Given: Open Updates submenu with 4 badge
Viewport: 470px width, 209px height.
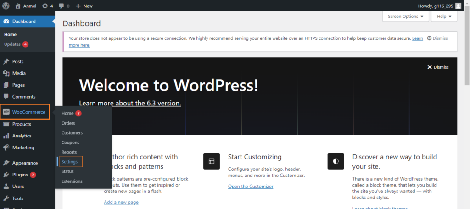Looking at the screenshot, I should (x=16, y=44).
